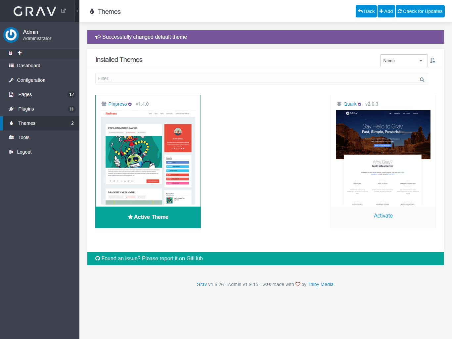Go to Pages in the sidebar
452x339 pixels.
coord(40,94)
